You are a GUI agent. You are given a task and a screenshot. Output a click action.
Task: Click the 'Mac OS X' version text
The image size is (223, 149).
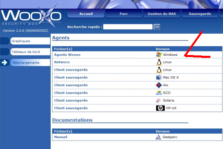pyautogui.click(x=171, y=78)
